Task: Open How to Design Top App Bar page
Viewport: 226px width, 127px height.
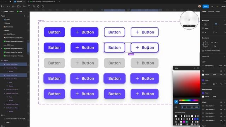Action: point(14,52)
